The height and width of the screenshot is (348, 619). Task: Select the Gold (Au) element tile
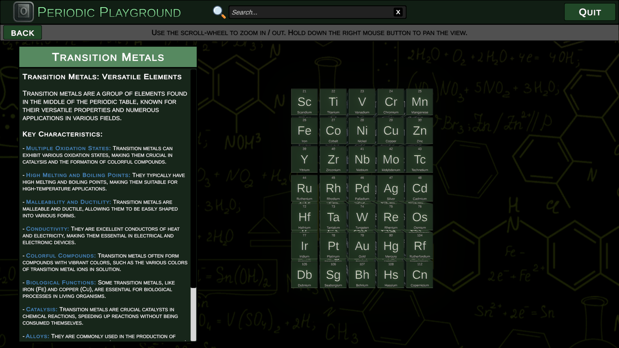[x=362, y=246]
